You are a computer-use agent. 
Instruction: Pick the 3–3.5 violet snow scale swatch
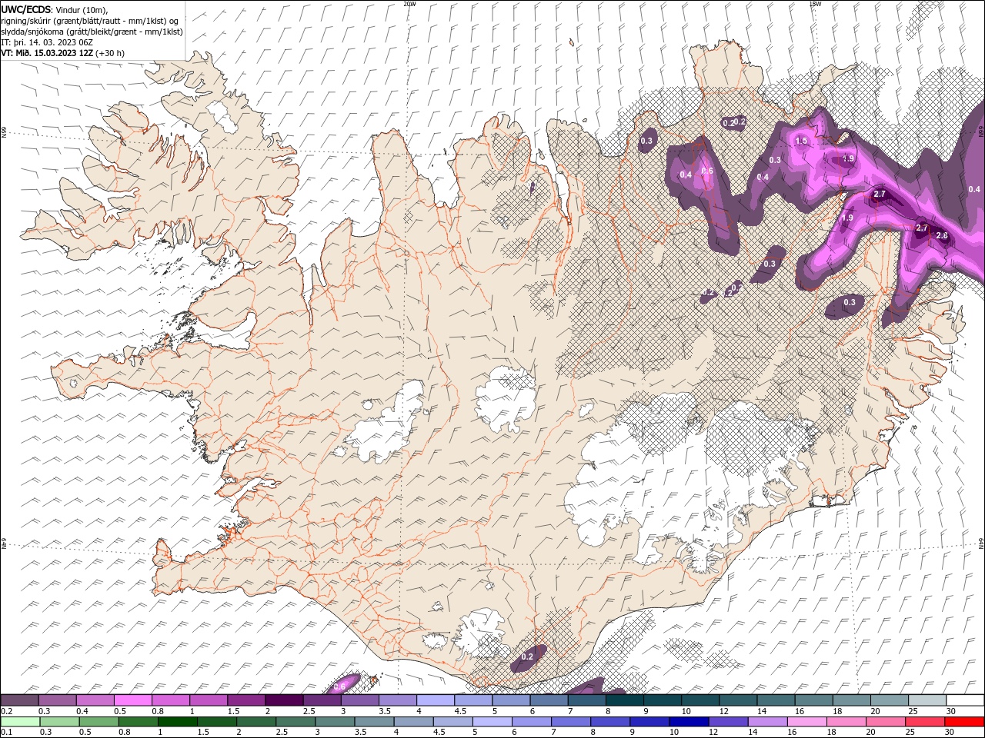359,700
